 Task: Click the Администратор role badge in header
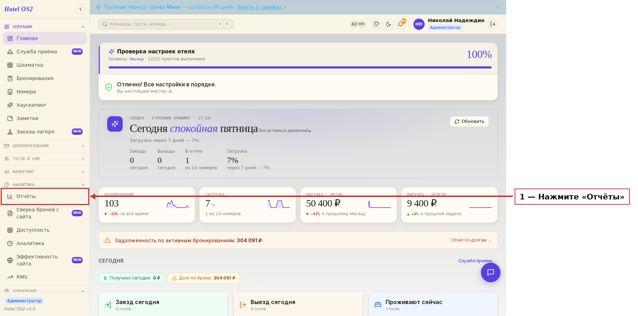click(x=445, y=27)
